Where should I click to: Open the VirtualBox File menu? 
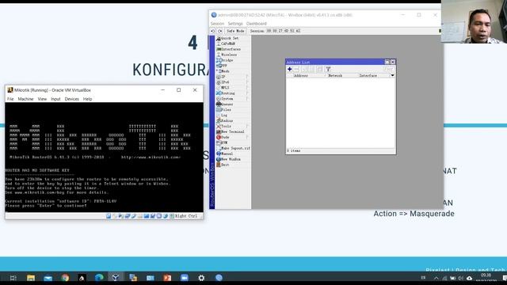(x=10, y=99)
